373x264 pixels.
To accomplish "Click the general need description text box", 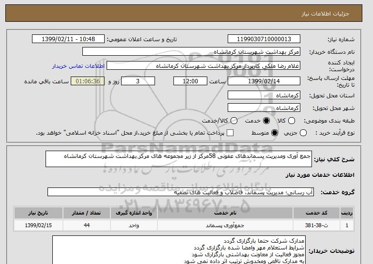I will coord(179,159).
